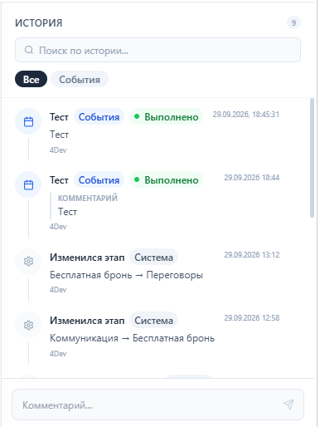320x427 pixels.
Task: Click События tag on the 18:44 entry
Action: click(99, 179)
